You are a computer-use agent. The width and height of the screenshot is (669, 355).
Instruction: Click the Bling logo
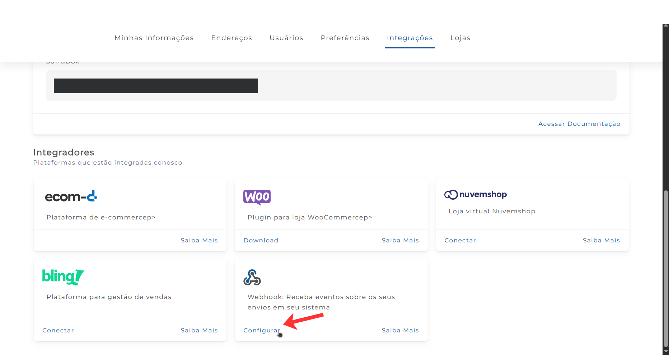click(x=63, y=277)
